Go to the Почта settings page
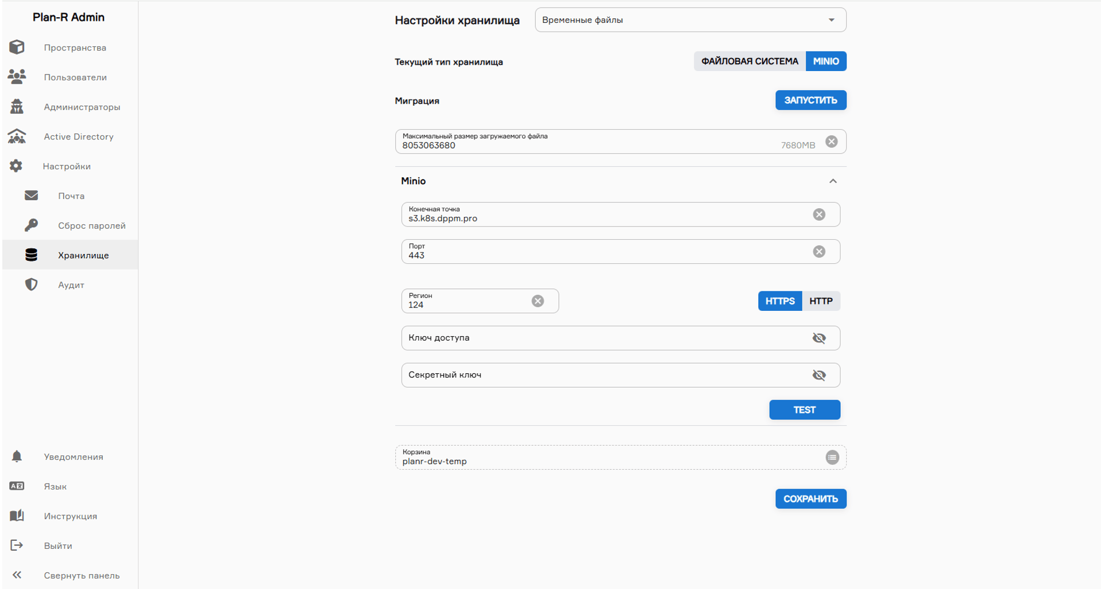 pos(71,196)
